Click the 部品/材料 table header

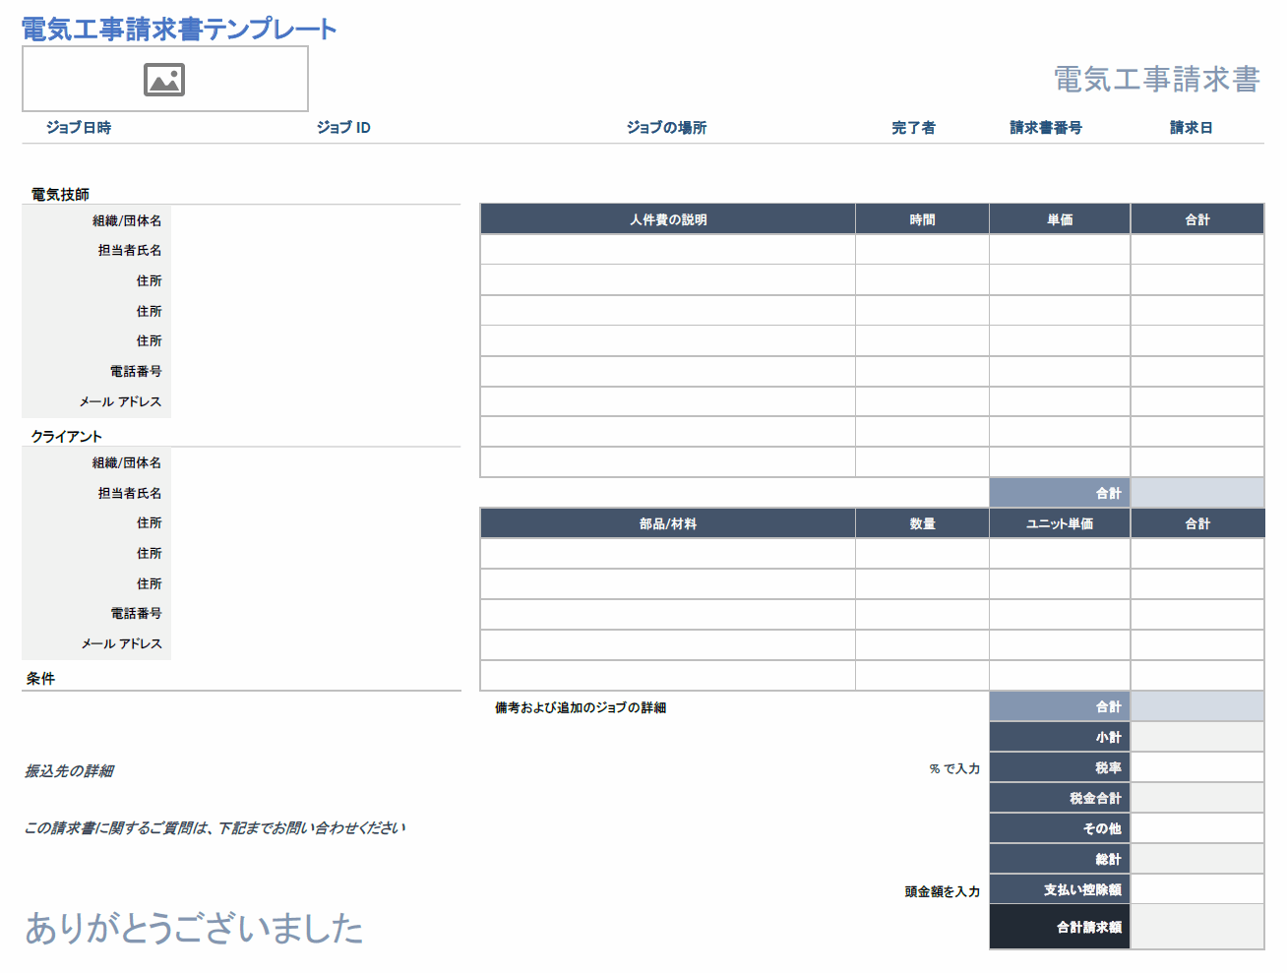(668, 523)
